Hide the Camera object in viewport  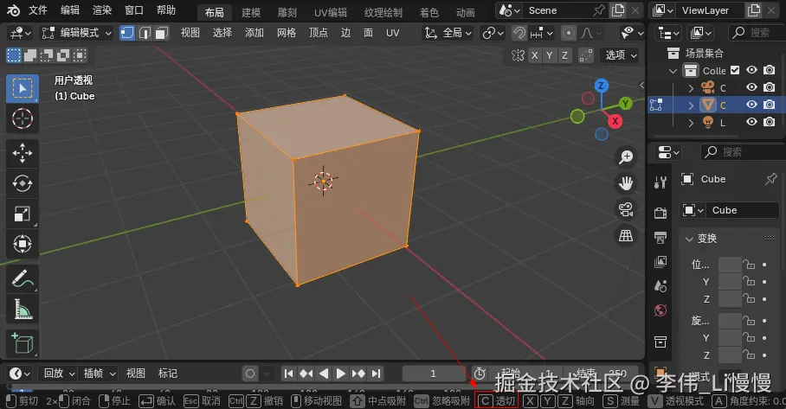tap(751, 87)
